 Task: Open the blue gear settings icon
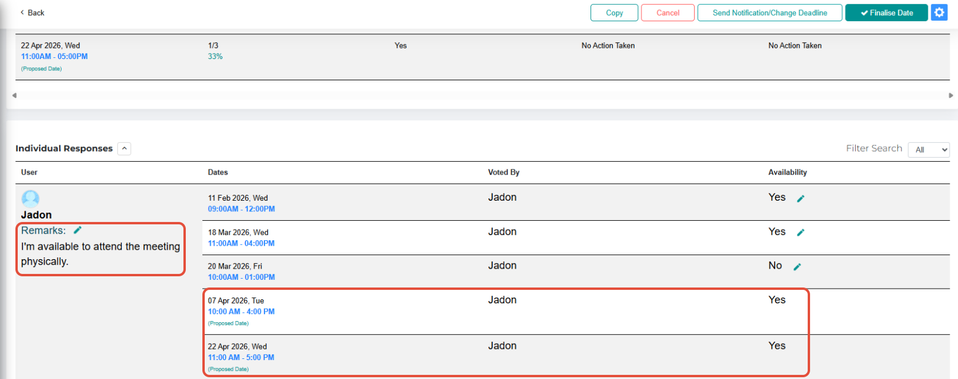coord(939,12)
